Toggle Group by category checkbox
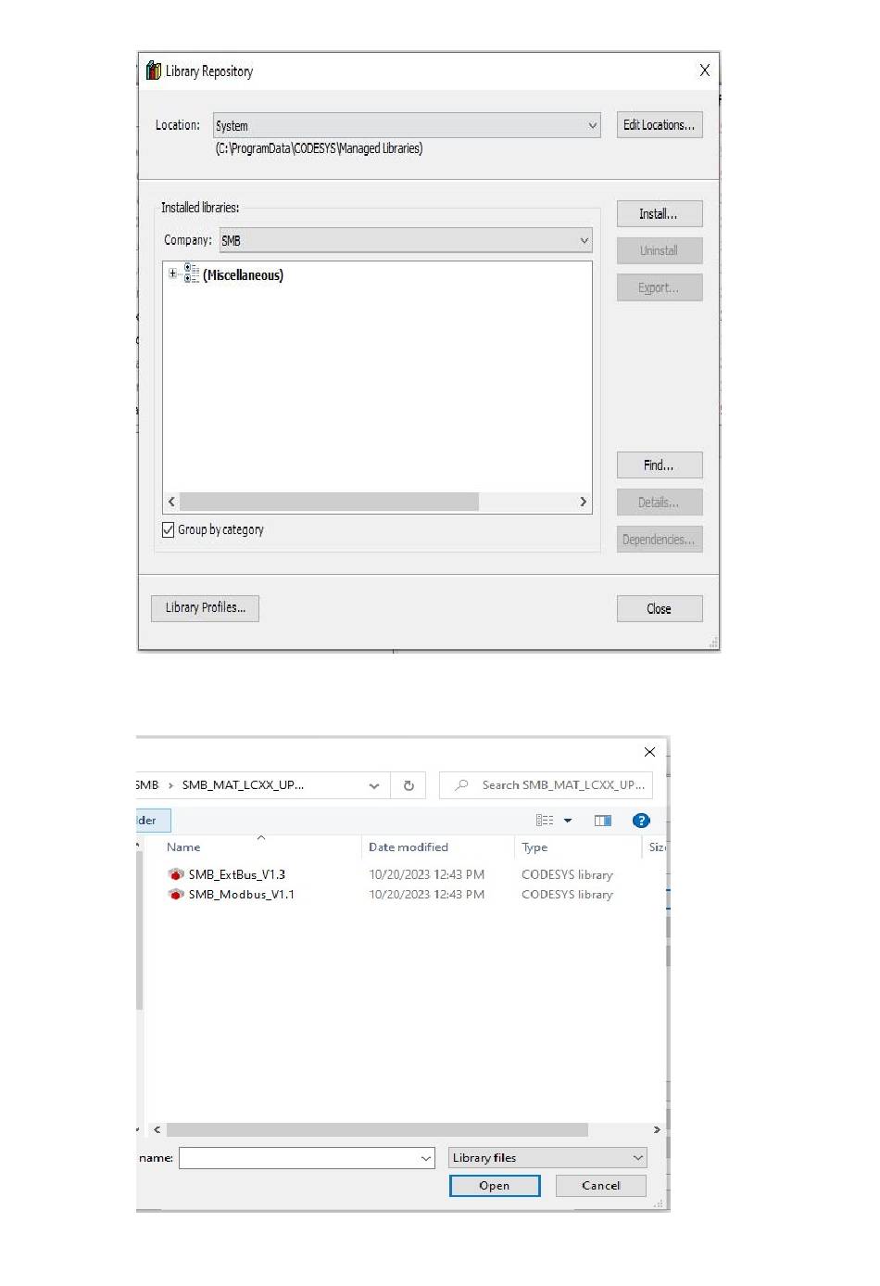880x1286 pixels. [169, 529]
